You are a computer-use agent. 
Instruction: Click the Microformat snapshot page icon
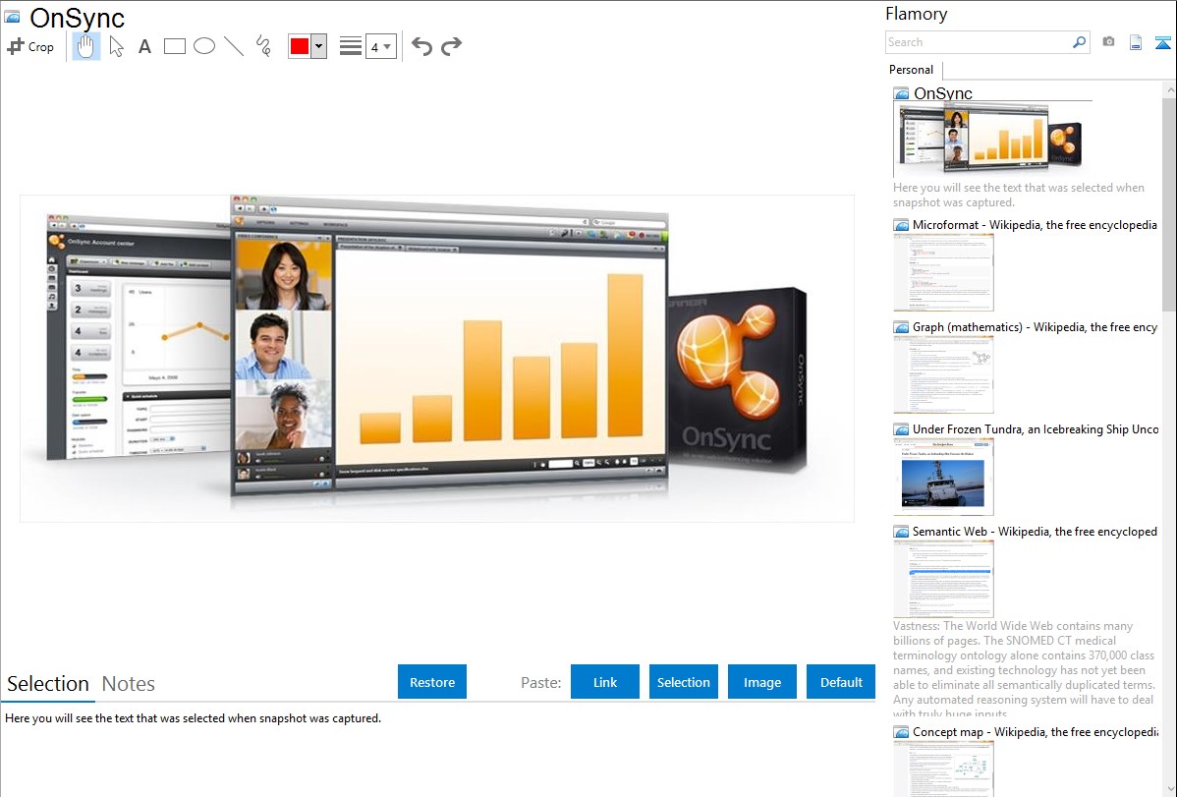[901, 225]
